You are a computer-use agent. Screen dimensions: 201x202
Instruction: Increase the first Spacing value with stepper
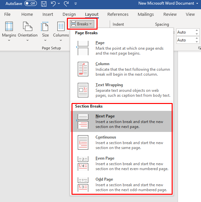tap(197, 31)
